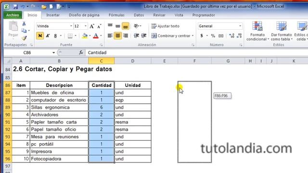Viewport: 308px width, 173px height.
Task: Click Combinar y centrar button
Action: 171,36
